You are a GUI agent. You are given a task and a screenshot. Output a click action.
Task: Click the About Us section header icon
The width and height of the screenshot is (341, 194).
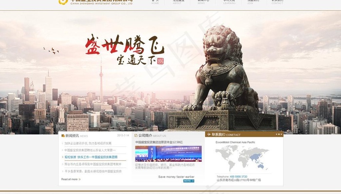(x=136, y=136)
